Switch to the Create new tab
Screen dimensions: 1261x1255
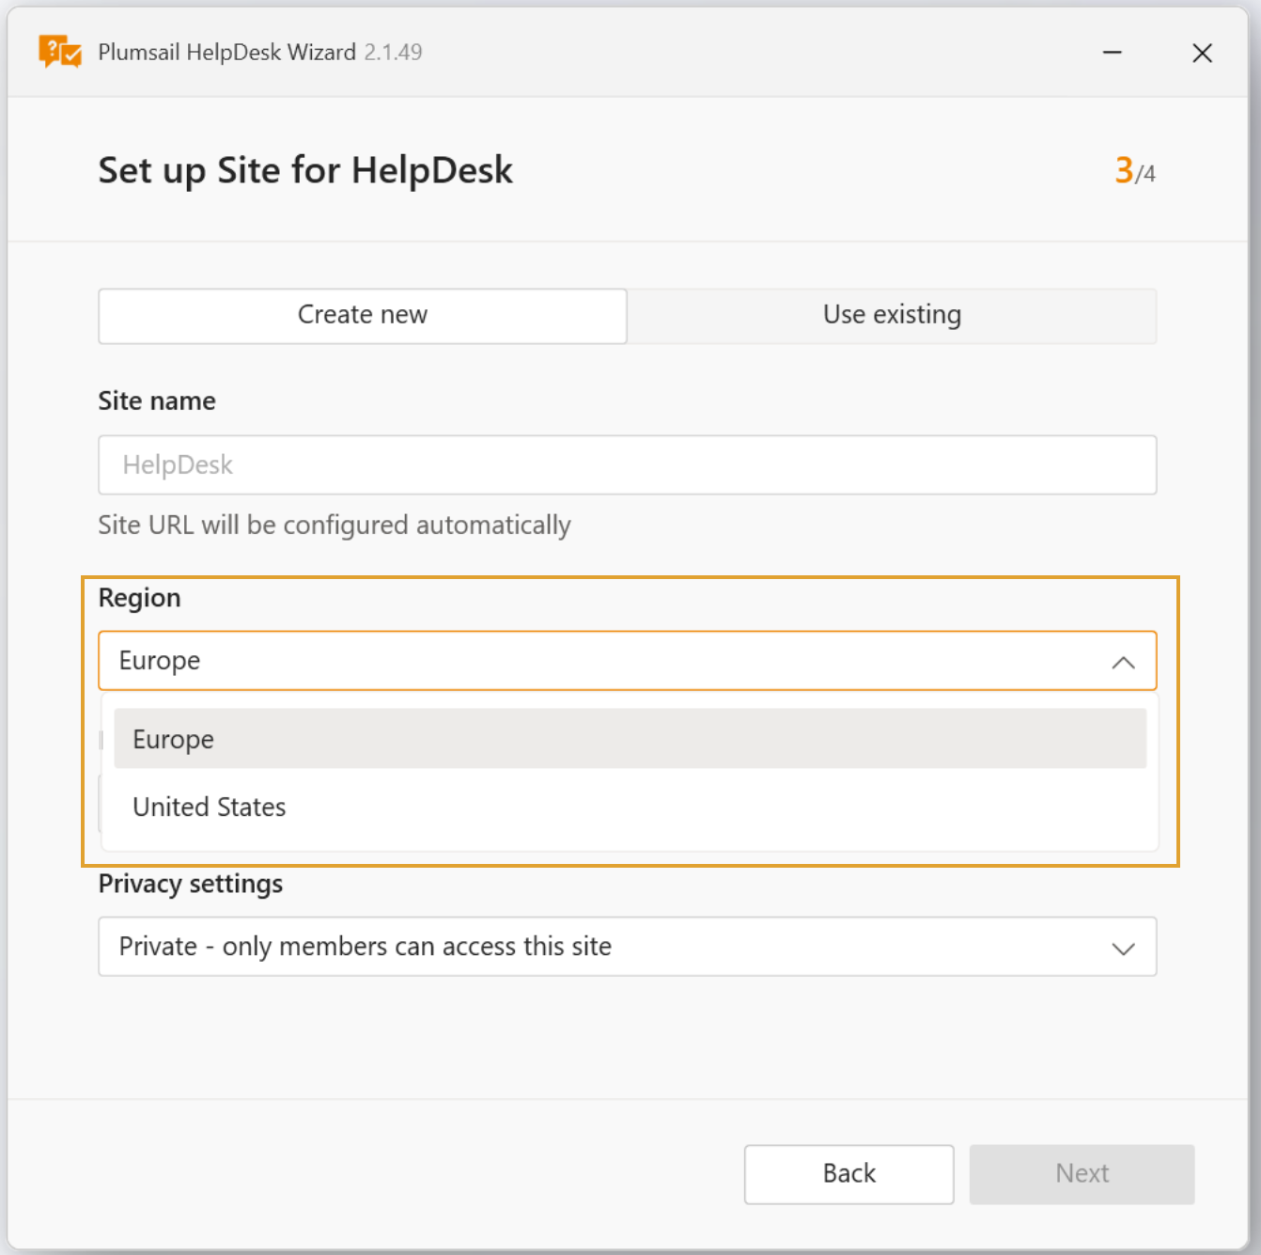pyautogui.click(x=363, y=315)
